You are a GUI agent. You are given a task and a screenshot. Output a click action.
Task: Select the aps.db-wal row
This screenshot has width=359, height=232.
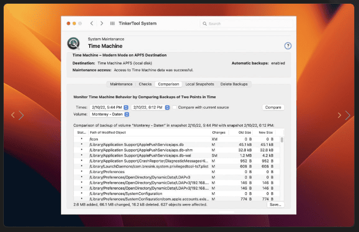tap(177, 156)
